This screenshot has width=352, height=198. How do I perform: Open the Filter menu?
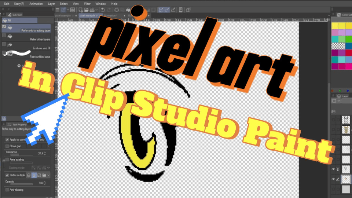pyautogui.click(x=87, y=4)
